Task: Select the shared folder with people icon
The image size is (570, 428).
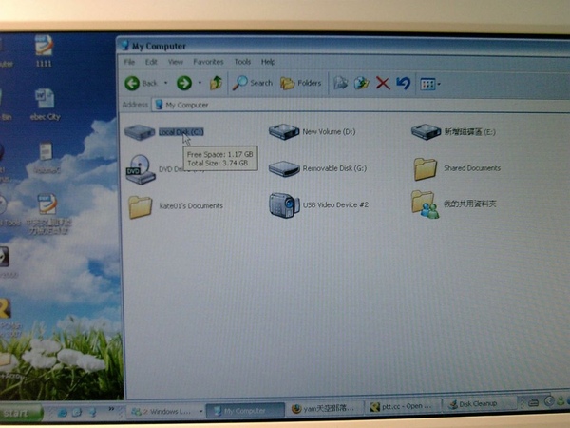Action: coord(425,204)
